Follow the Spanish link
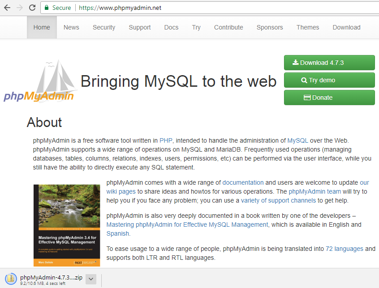This screenshot has height=288, width=379. [118, 233]
